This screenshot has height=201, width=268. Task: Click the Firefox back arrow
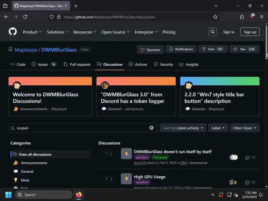pos(6,17)
